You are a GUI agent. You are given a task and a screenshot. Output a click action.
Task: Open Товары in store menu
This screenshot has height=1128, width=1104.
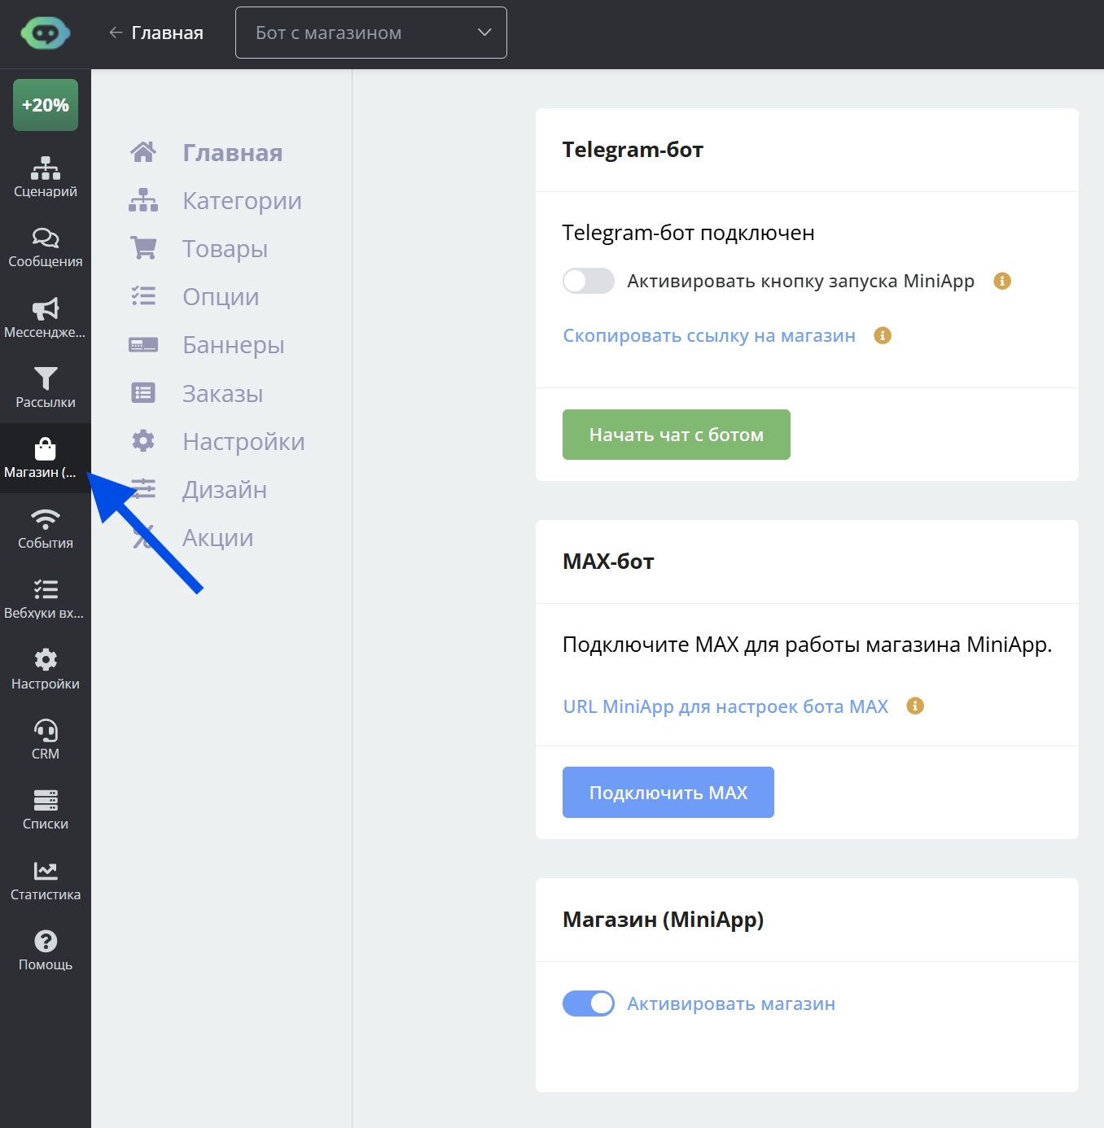[199, 248]
